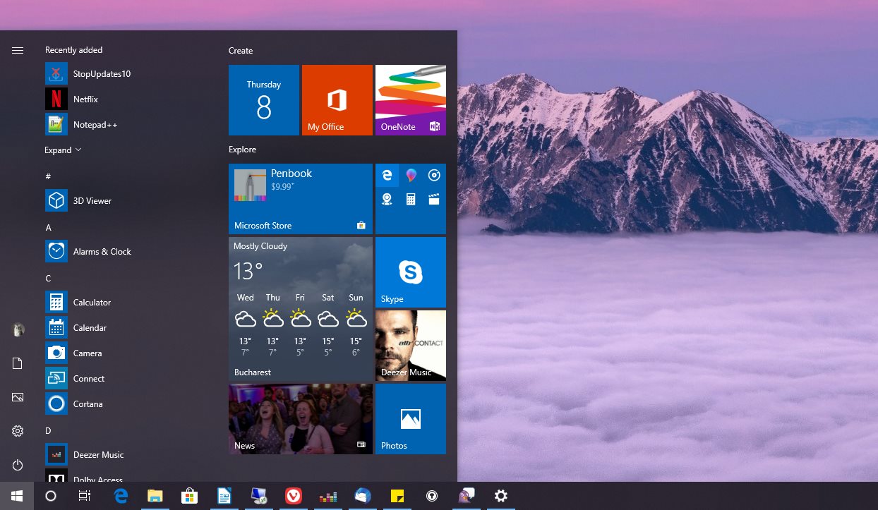Open the News tile
This screenshot has width=878, height=510.
(301, 419)
